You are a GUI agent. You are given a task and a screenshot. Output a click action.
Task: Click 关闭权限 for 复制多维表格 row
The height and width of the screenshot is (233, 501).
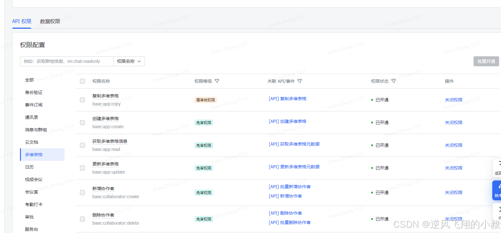(454, 100)
